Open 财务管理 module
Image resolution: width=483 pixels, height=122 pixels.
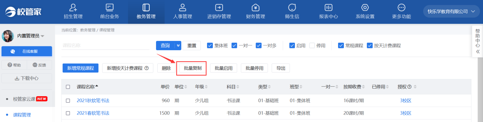[x=256, y=12]
